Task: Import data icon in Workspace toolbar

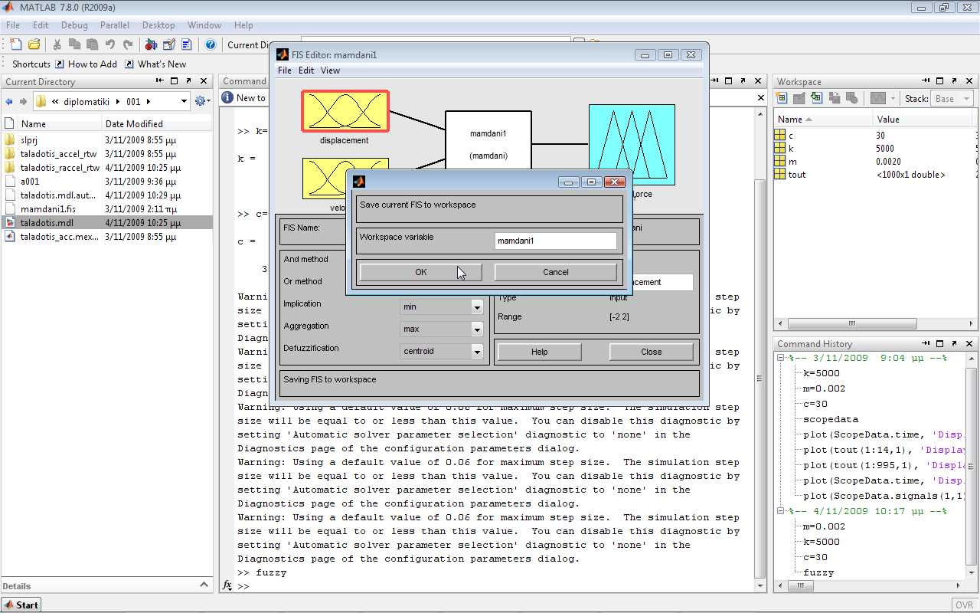Action: (x=816, y=98)
